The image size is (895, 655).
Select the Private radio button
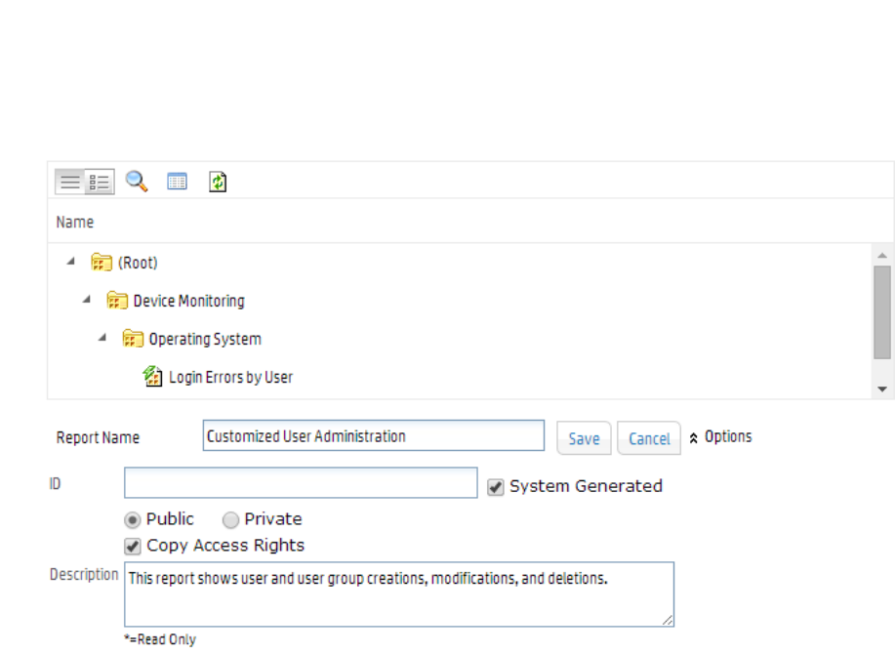pos(231,520)
